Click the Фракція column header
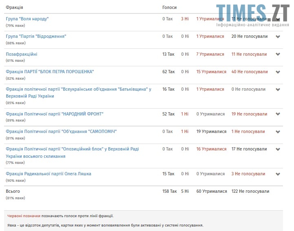The height and width of the screenshot is (231, 294). tap(15, 8)
